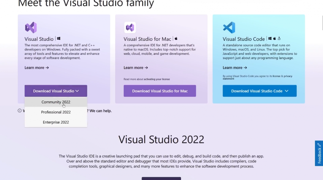
Task: Open Learn more under Visual Studio card
Action: 37,68
